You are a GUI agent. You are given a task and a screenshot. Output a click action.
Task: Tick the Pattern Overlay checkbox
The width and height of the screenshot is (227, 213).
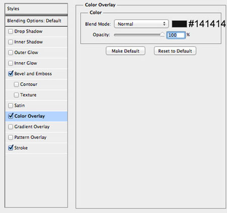pyautogui.click(x=11, y=137)
